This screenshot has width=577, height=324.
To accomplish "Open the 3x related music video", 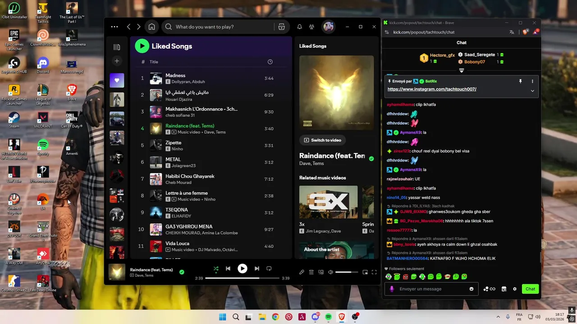I will [328, 202].
